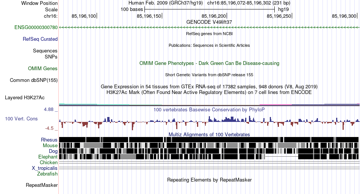This screenshot has height=194, width=360.
Task: Click Multiz Alignments of 100 Vertebrates title
Action: (x=209, y=134)
